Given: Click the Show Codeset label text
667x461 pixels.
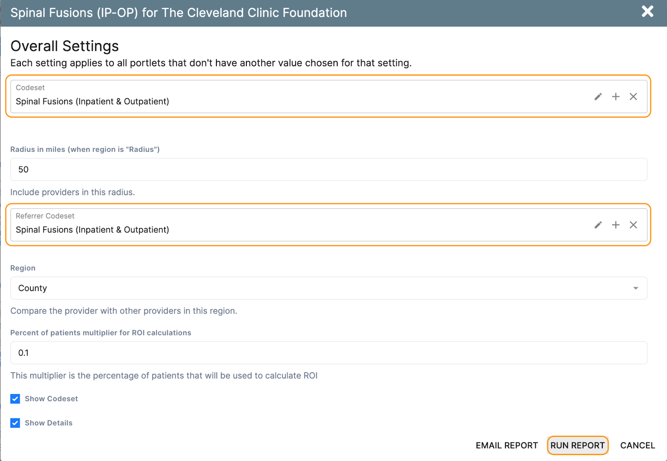Looking at the screenshot, I should (x=51, y=399).
